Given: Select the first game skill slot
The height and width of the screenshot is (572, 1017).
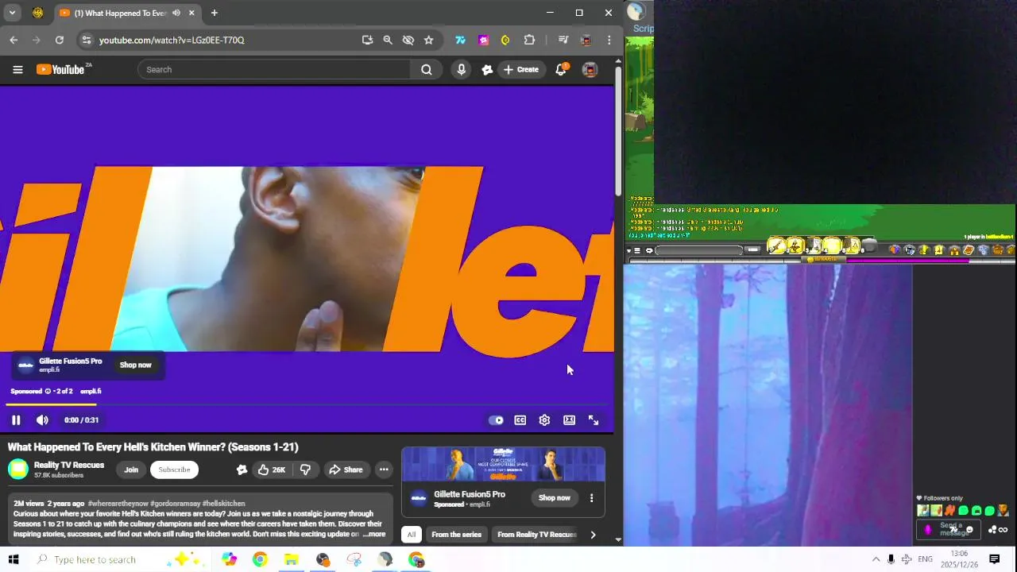Looking at the screenshot, I should (776, 246).
